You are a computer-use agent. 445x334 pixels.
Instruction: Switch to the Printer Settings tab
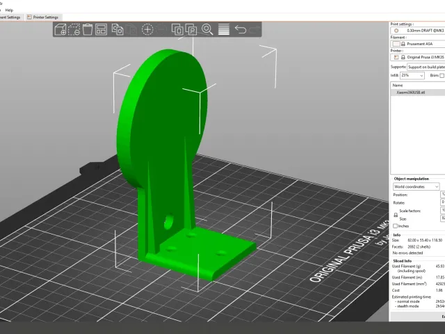(x=43, y=17)
